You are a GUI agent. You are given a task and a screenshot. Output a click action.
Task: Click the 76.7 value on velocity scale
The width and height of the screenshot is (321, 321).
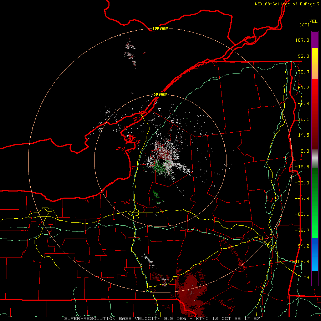tap(304, 72)
